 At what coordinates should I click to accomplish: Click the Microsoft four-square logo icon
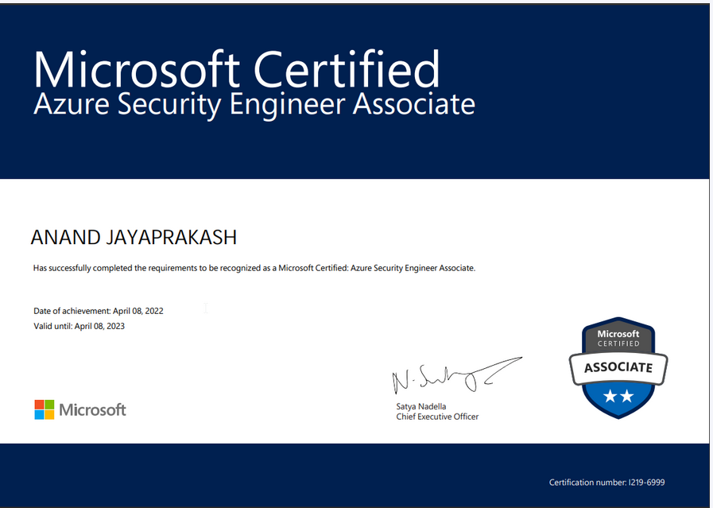click(x=44, y=409)
